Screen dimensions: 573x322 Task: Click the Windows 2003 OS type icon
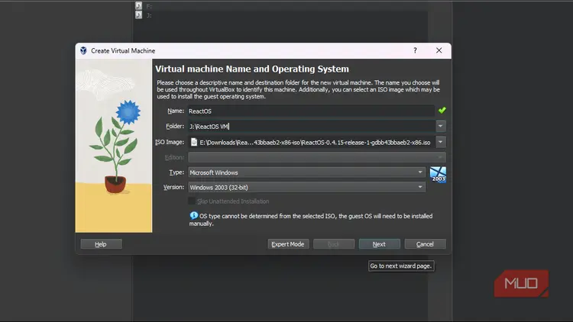(438, 175)
